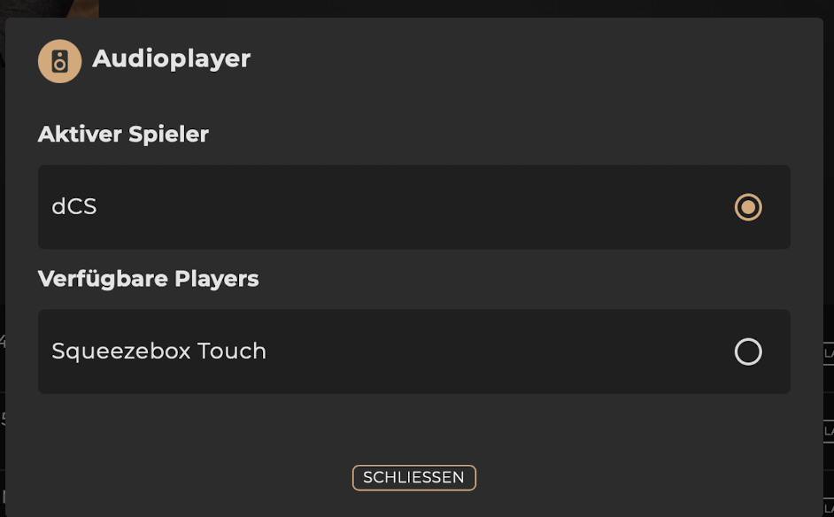Click the dimmed backdrop above the dialog
The height and width of the screenshot is (517, 834).
(463, 8)
